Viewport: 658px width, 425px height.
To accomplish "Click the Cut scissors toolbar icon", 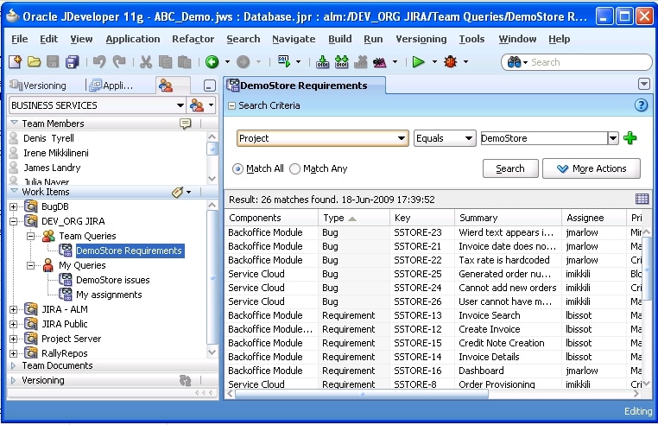I will click(145, 62).
